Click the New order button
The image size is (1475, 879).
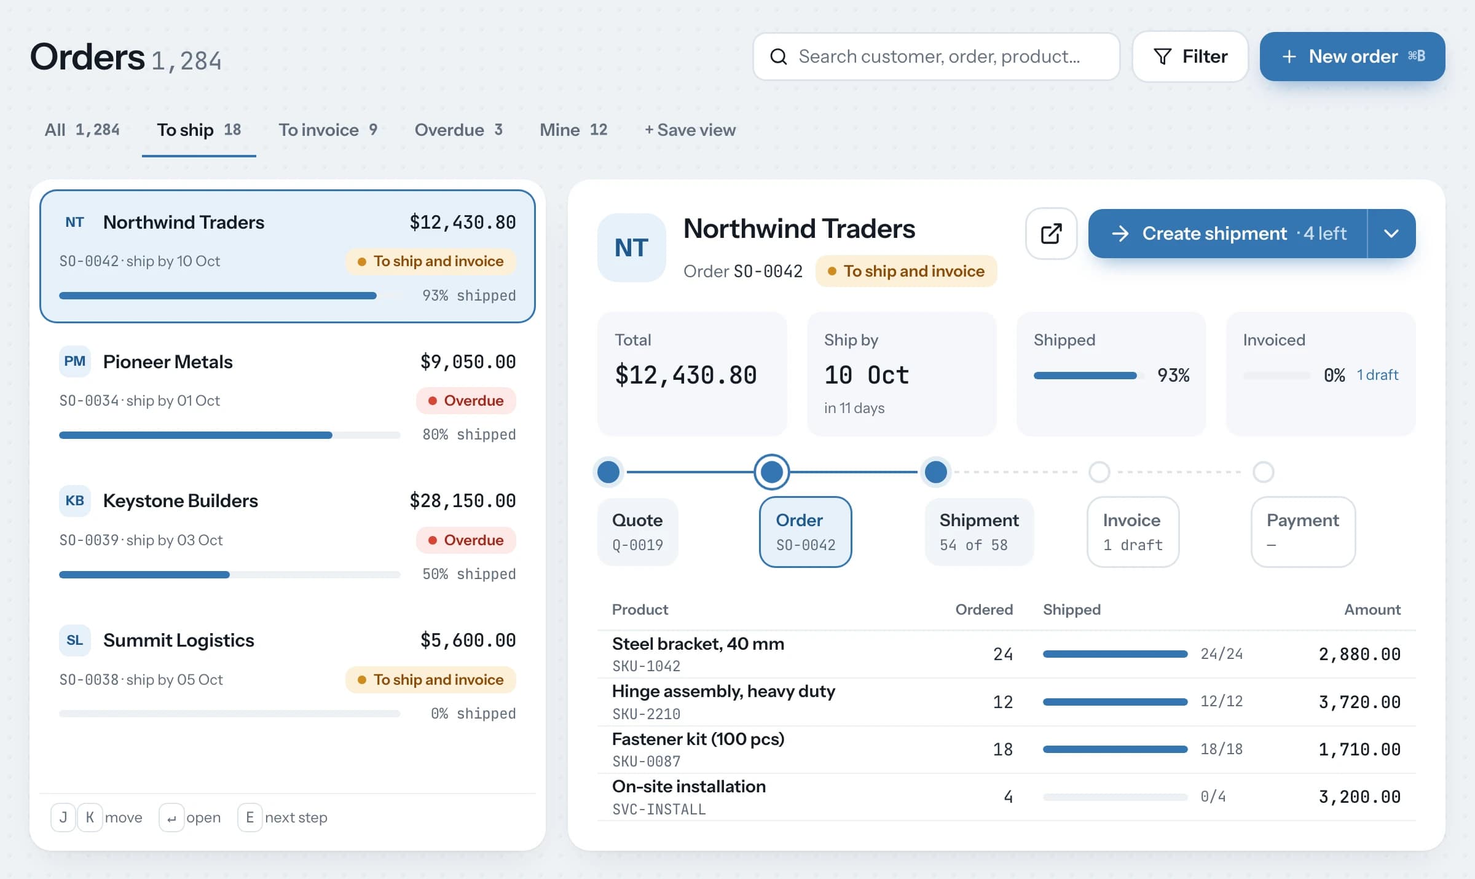coord(1352,57)
